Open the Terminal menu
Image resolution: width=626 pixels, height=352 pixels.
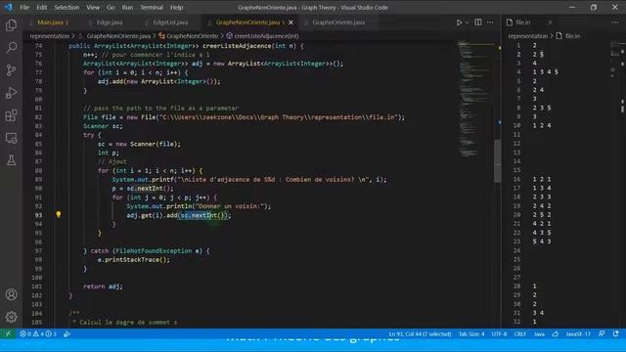point(152,7)
